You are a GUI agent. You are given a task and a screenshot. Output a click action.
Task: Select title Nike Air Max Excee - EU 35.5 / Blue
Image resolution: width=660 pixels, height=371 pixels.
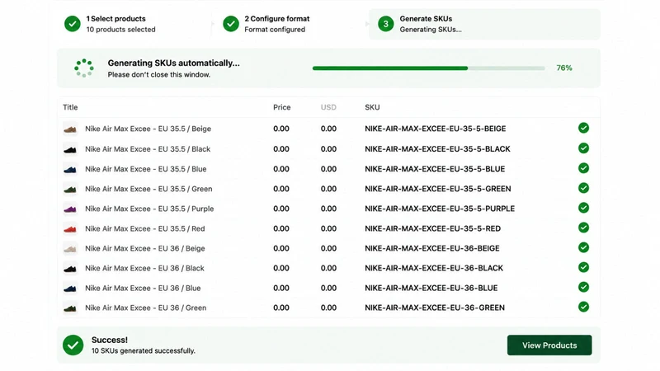(146, 169)
